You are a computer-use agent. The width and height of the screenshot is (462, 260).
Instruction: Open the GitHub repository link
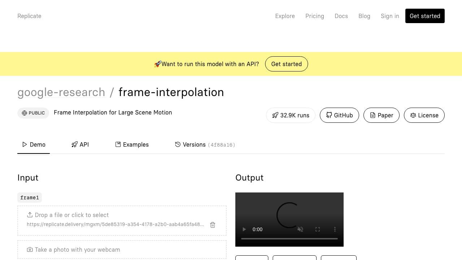pyautogui.click(x=339, y=115)
